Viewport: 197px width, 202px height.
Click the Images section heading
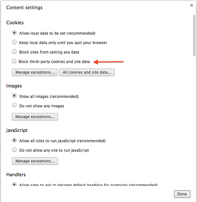[x=14, y=86]
